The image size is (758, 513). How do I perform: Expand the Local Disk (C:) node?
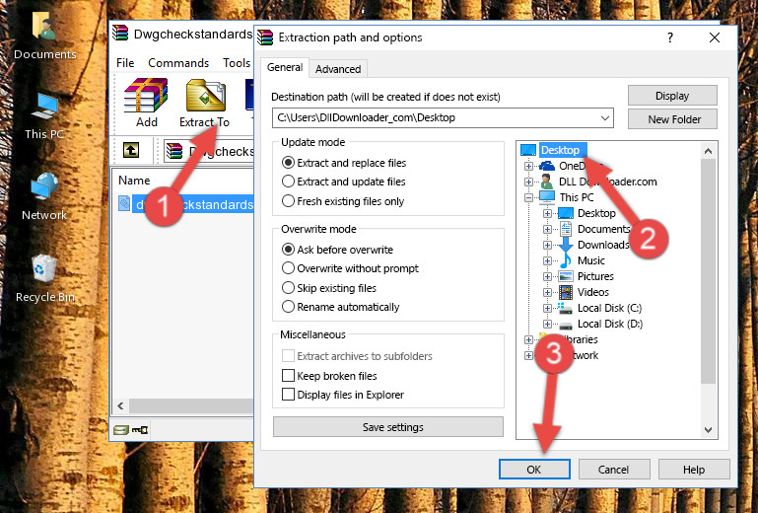click(x=547, y=308)
